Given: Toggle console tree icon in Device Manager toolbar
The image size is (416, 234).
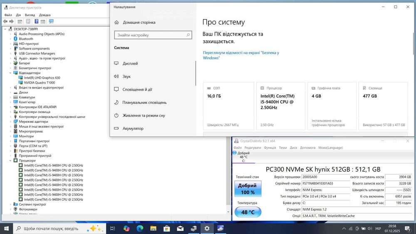Looking at the screenshot, I should point(20,22).
